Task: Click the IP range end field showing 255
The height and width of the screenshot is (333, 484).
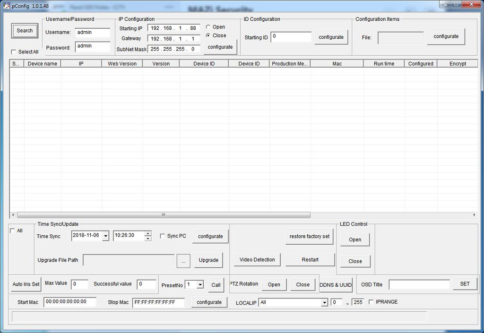Action: point(358,302)
